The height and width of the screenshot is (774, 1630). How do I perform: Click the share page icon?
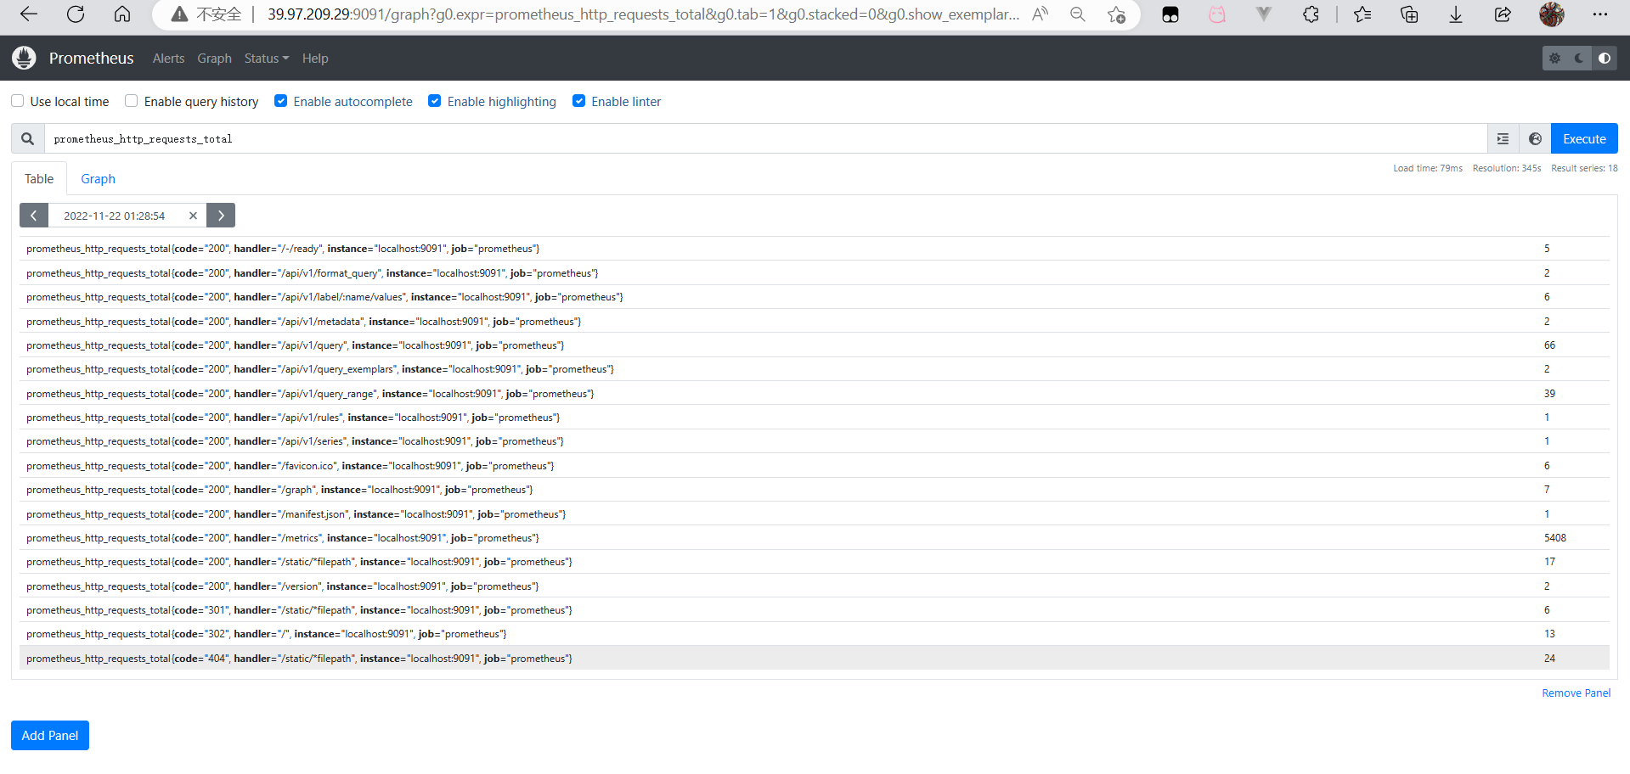click(1503, 14)
